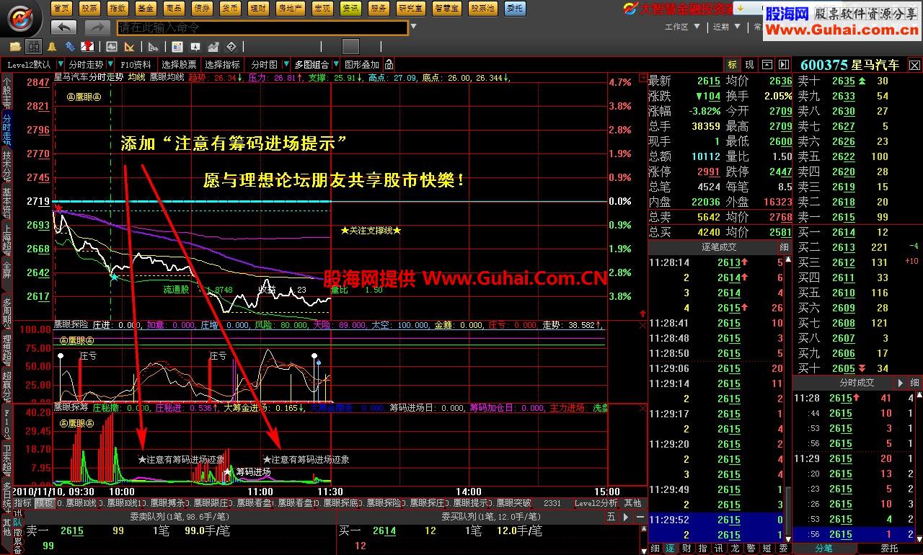
Task: Click the play arrow in 委买队列 header
Action: (x=624, y=517)
